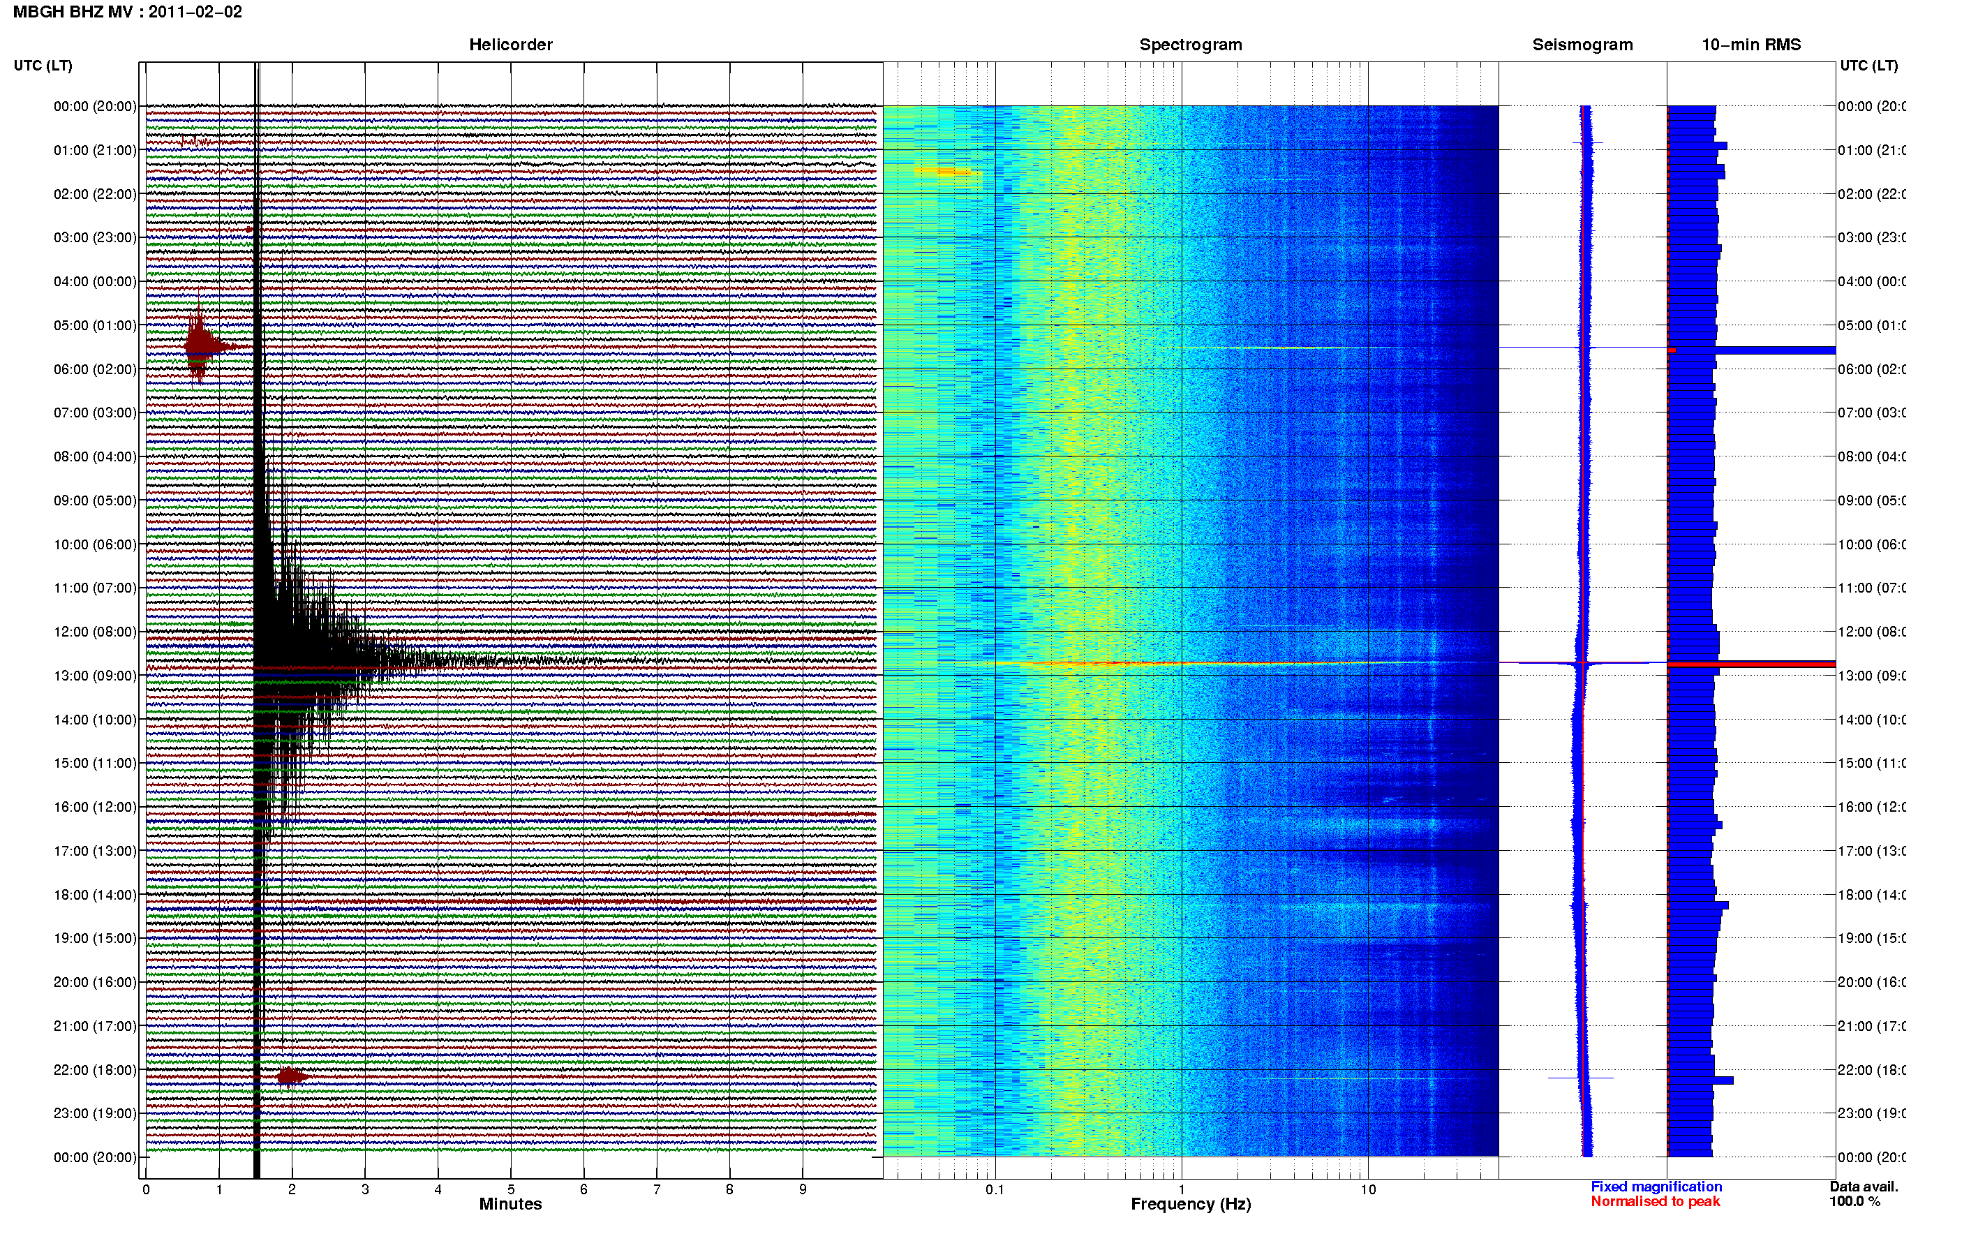Click the '16:00 (12:00)' time label on left axis

click(95, 807)
